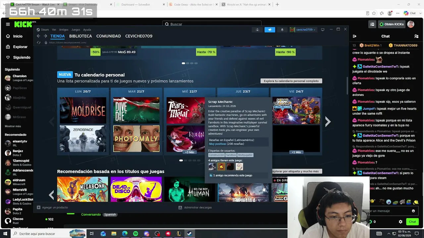Open File Explorer from the taskbar
The height and width of the screenshot is (238, 424).
(x=114, y=234)
